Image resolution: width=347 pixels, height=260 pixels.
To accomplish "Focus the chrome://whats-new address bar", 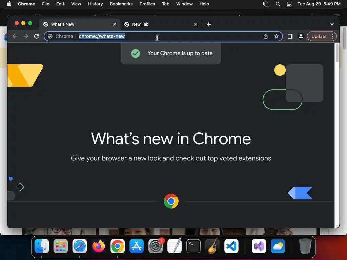I will point(163,36).
